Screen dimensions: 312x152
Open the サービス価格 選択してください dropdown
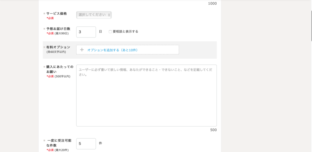click(94, 15)
